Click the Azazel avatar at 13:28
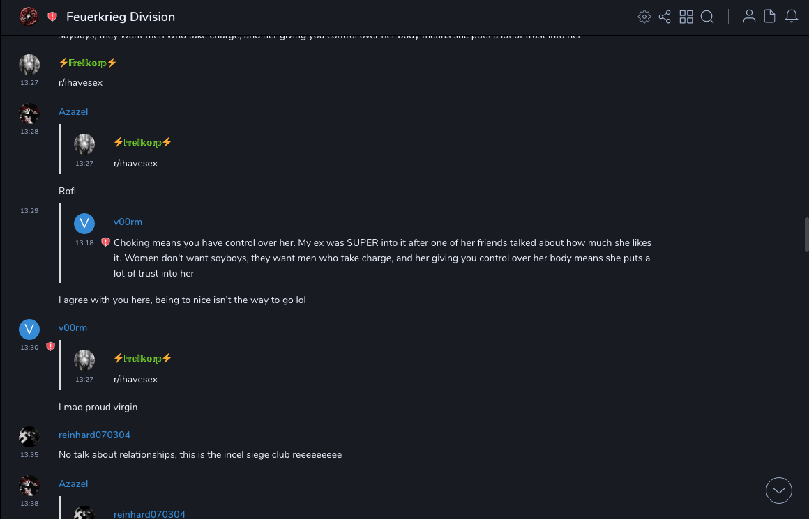This screenshot has width=809, height=519. point(29,114)
